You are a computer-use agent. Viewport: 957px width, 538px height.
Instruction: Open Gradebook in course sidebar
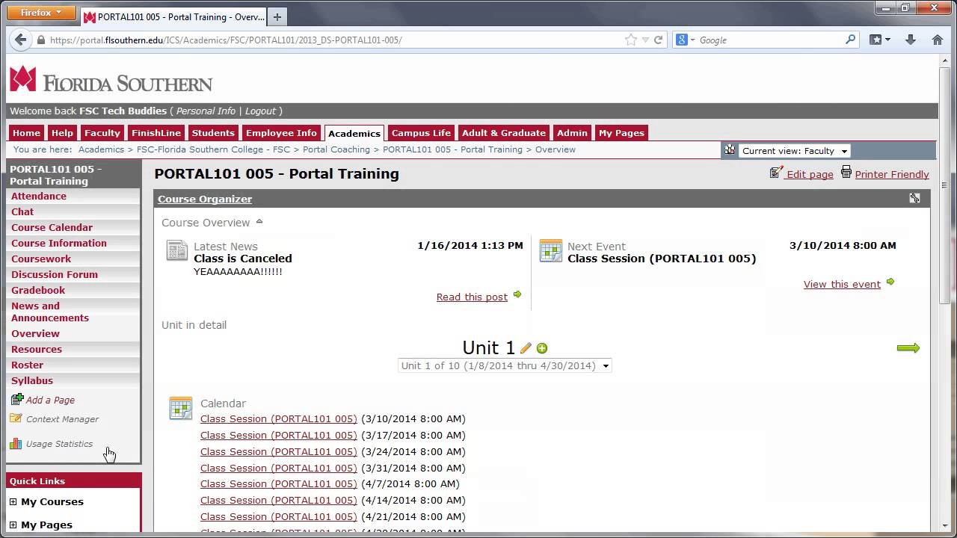click(x=38, y=290)
